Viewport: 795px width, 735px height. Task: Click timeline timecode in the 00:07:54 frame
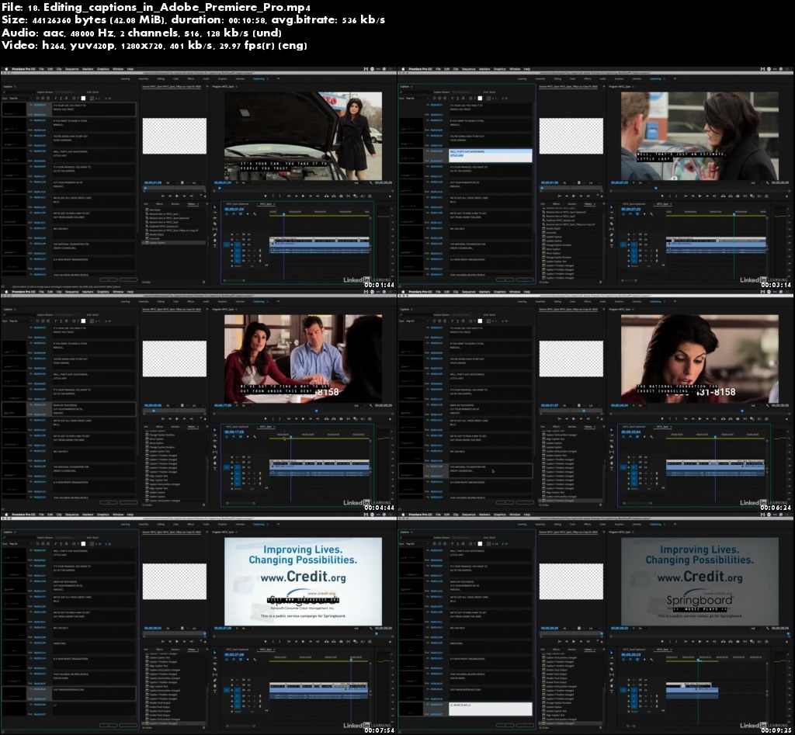point(234,655)
